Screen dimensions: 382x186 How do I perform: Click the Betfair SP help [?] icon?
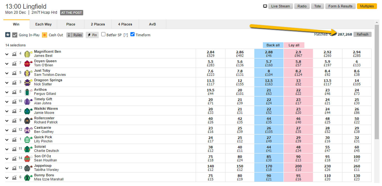point(126,35)
